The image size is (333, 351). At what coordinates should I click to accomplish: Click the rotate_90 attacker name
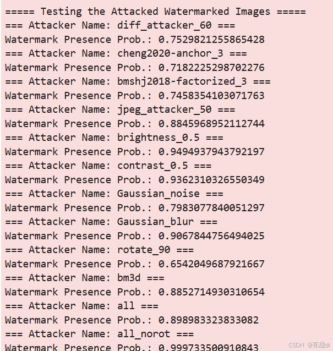pos(144,250)
